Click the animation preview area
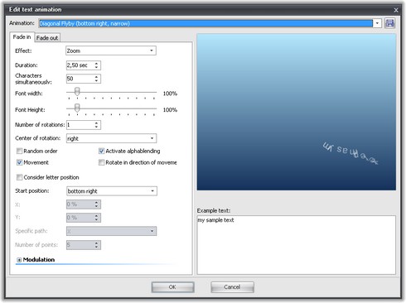 point(297,112)
